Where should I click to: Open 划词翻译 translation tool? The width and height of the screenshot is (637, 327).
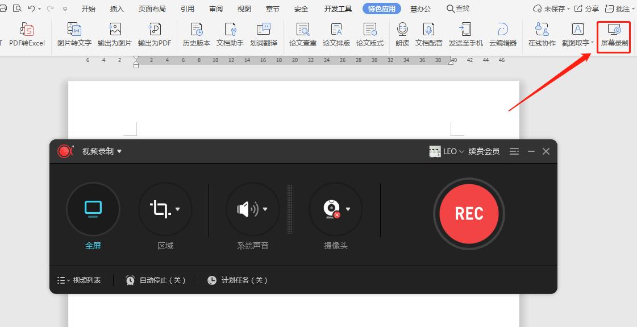click(x=264, y=31)
